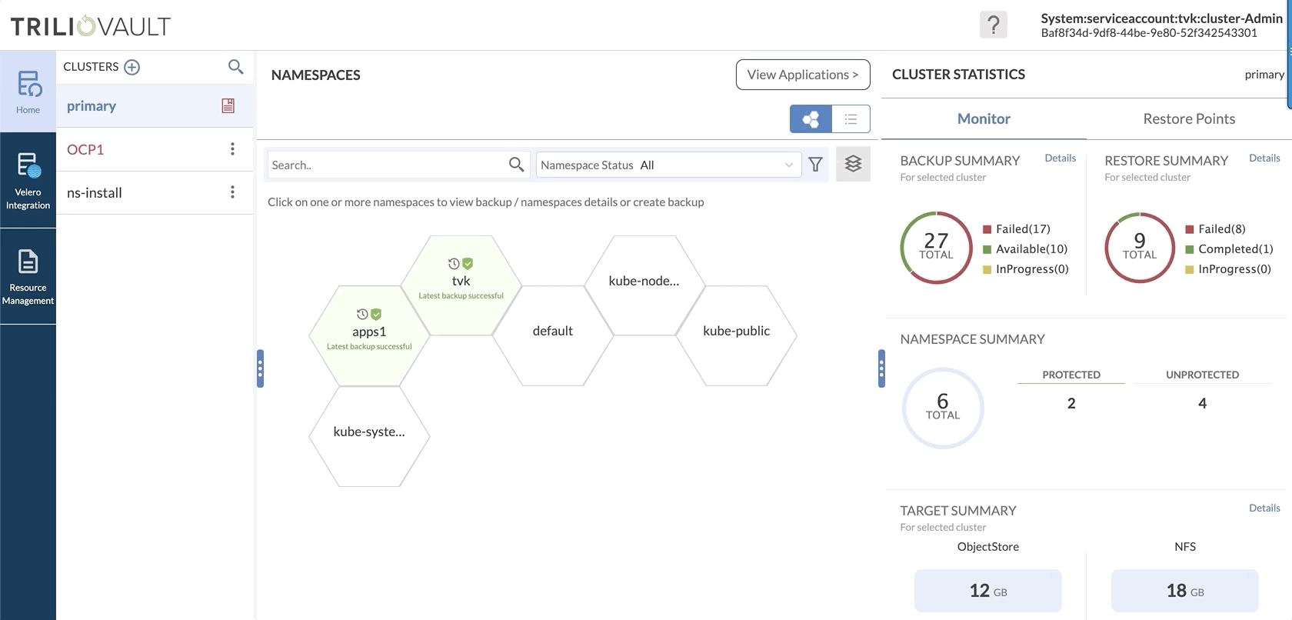Open Backup Summary Details link
Viewport: 1292px width, 620px height.
1060,158
